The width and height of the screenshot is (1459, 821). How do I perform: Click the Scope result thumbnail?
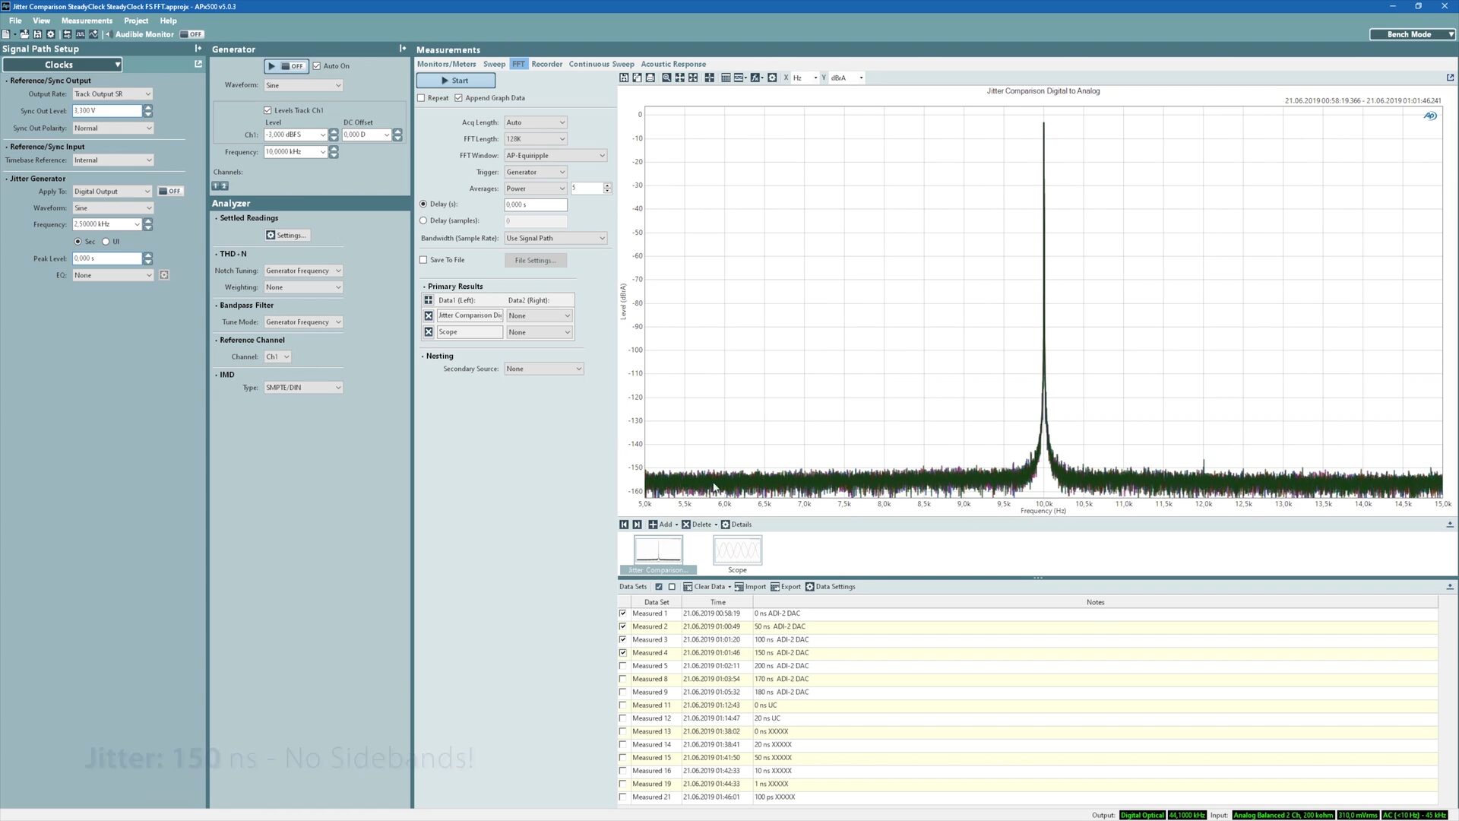click(x=736, y=550)
